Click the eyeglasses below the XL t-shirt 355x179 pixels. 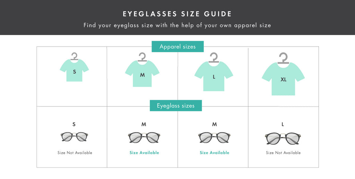[283, 138]
